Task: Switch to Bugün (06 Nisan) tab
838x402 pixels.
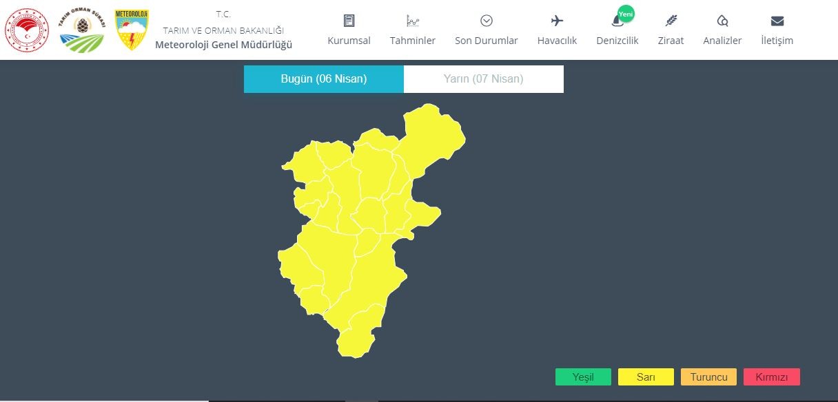Action: [x=324, y=79]
